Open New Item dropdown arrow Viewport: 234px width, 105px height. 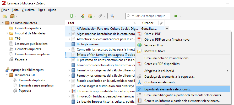click(76, 16)
